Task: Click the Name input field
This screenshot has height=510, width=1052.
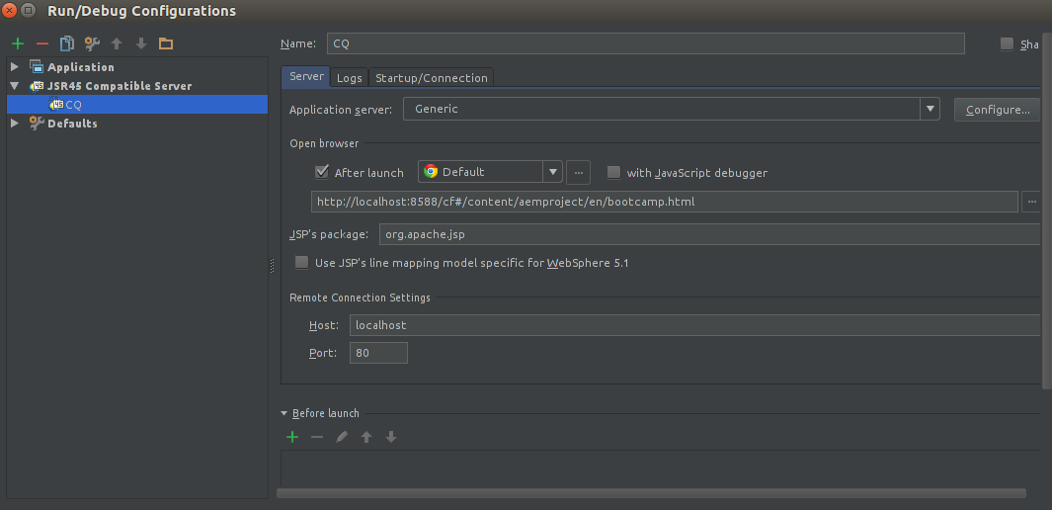Action: click(645, 43)
